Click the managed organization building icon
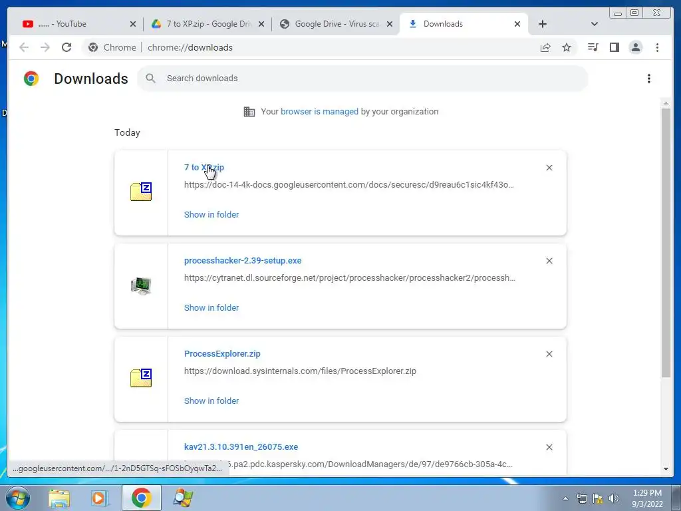681x511 pixels. point(249,112)
